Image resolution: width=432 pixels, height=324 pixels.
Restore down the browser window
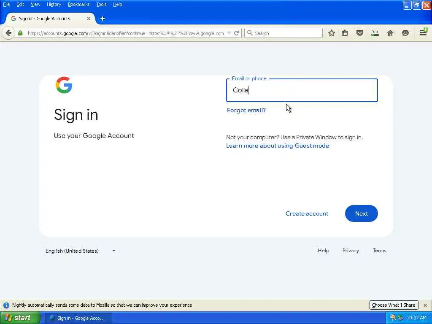coord(416,5)
